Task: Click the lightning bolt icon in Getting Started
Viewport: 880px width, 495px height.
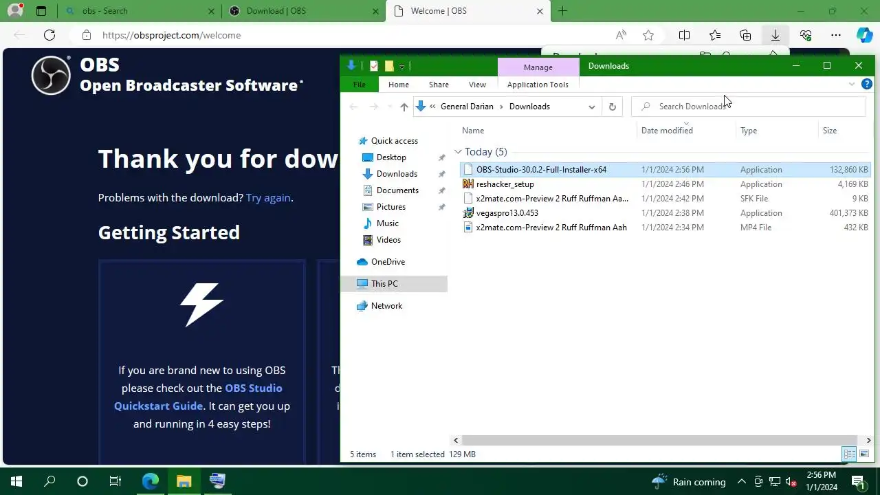Action: [201, 304]
